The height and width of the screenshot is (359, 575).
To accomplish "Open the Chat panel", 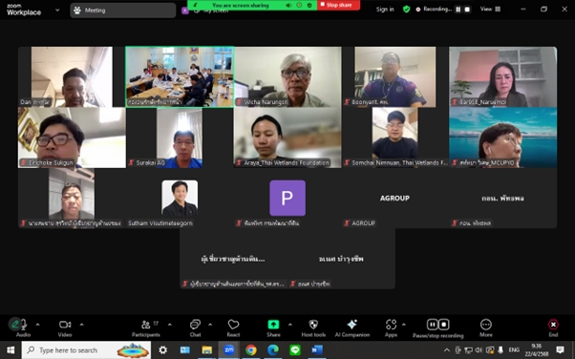I will click(195, 328).
